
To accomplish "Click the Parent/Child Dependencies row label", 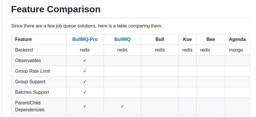I will (x=30, y=106).
